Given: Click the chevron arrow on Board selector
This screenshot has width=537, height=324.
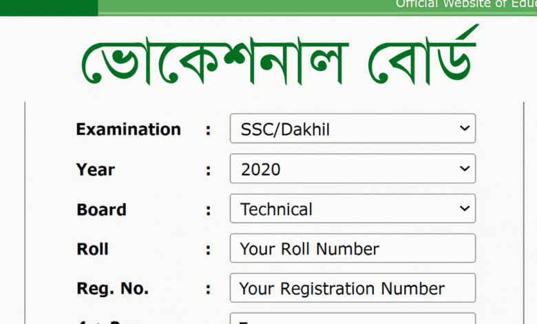Looking at the screenshot, I should (465, 208).
